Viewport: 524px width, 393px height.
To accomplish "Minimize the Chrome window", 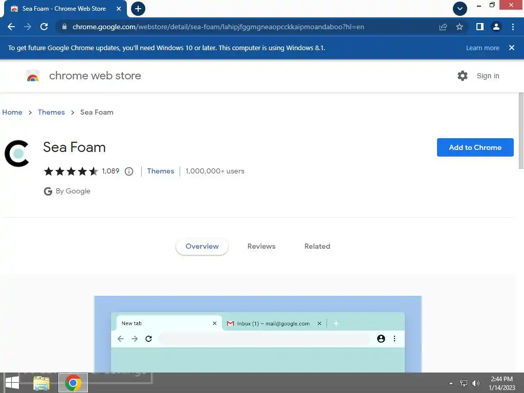I will tap(479, 5).
